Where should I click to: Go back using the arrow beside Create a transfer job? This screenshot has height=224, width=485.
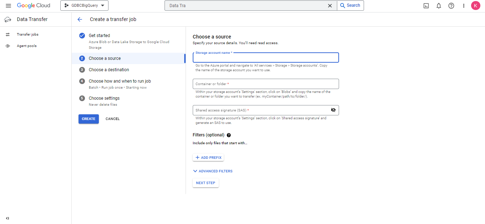80,20
